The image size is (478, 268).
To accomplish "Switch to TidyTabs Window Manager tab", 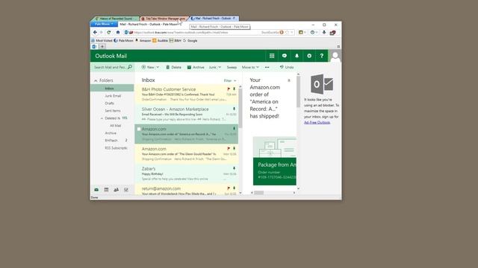I will (x=164, y=19).
